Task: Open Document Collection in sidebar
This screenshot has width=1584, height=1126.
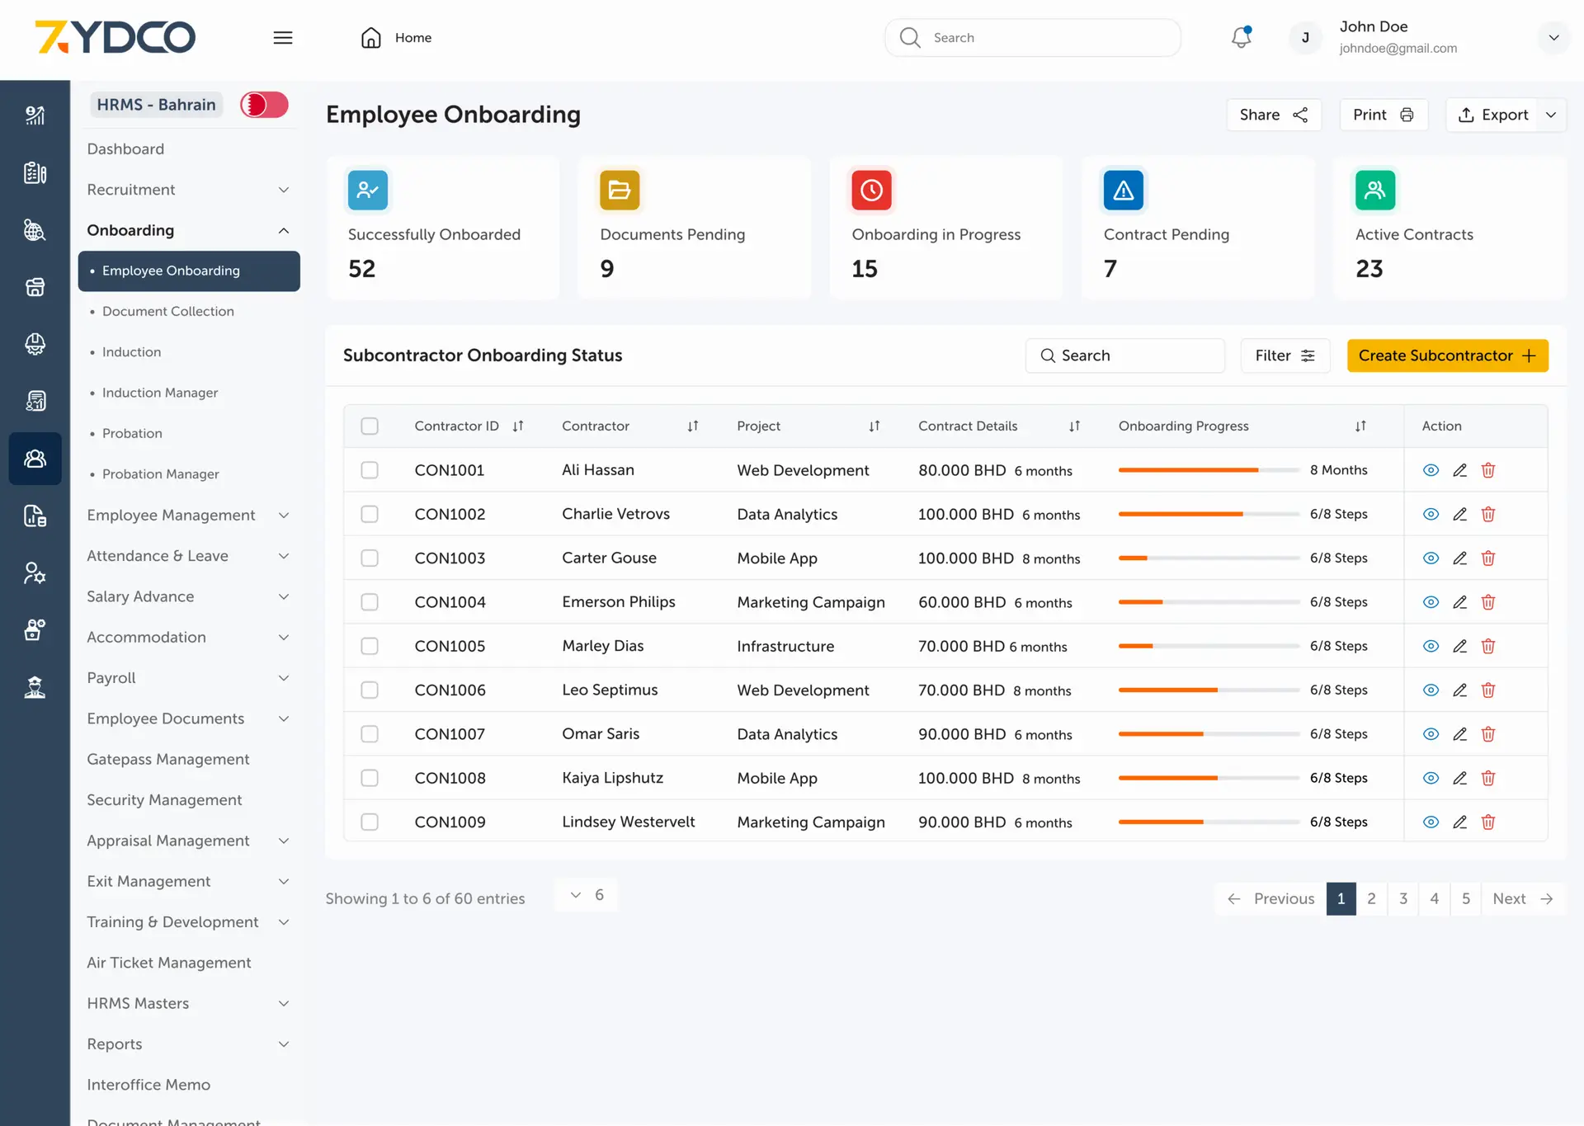Action: pos(167,311)
